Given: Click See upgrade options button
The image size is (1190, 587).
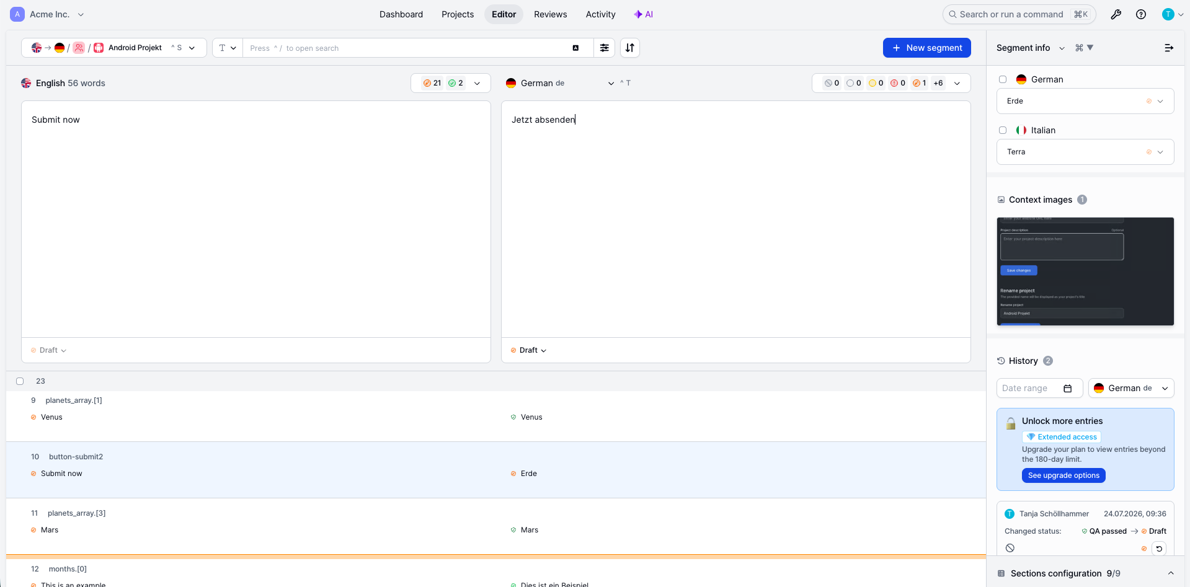Looking at the screenshot, I should pos(1063,475).
